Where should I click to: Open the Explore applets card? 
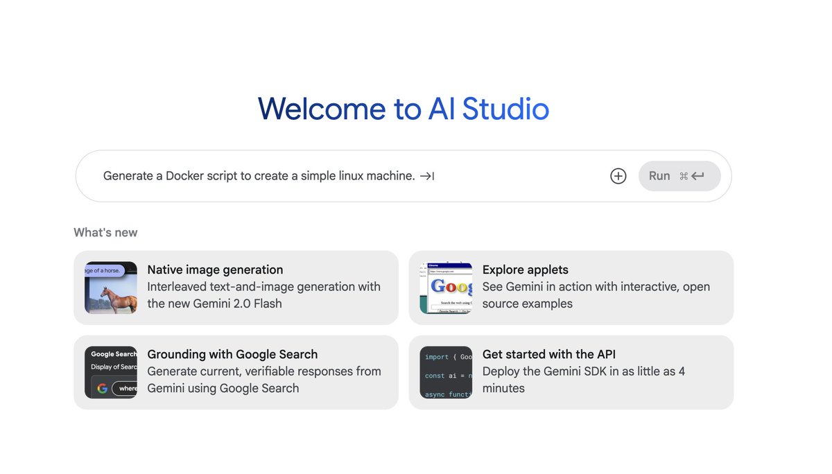point(571,288)
